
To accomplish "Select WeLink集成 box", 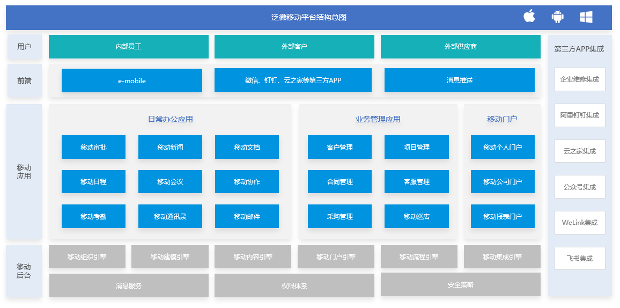I will click(x=580, y=223).
